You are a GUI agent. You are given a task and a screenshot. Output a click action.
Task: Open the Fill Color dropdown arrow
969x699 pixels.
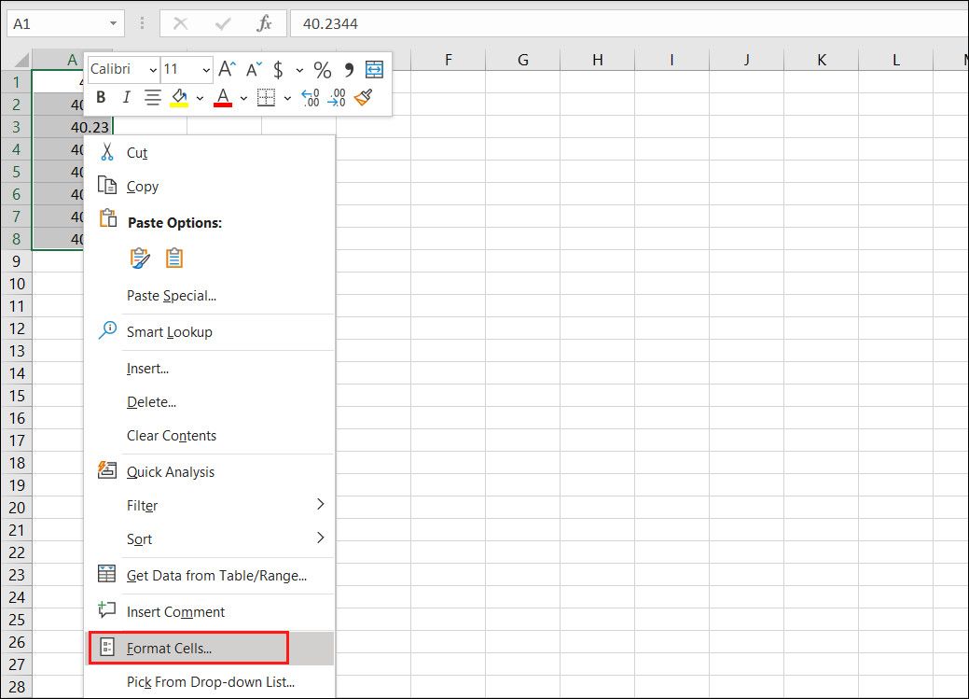pos(200,98)
